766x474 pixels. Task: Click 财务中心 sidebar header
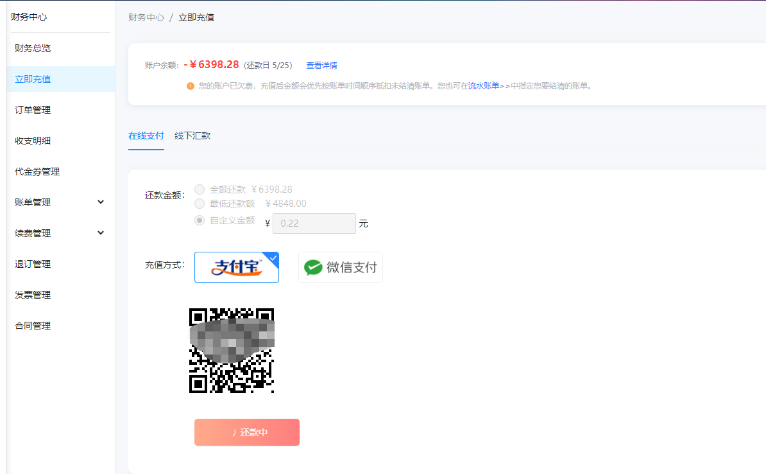[x=29, y=17]
